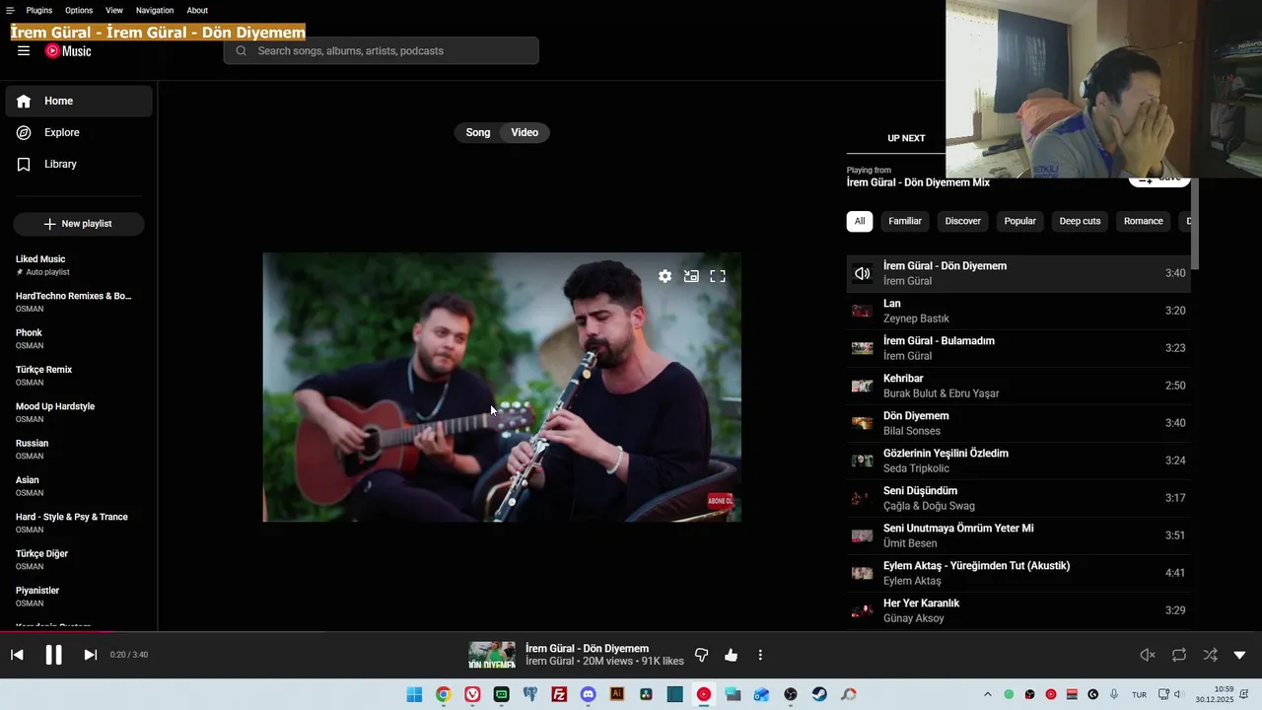
Task: Filter queue by Deep cuts chip
Action: tap(1080, 221)
